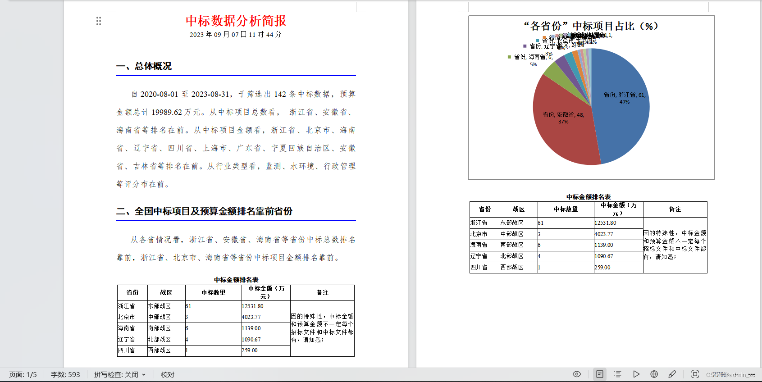Image resolution: width=762 pixels, height=382 pixels.
Task: Click right table caption 中标金额排名表
Action: point(589,197)
